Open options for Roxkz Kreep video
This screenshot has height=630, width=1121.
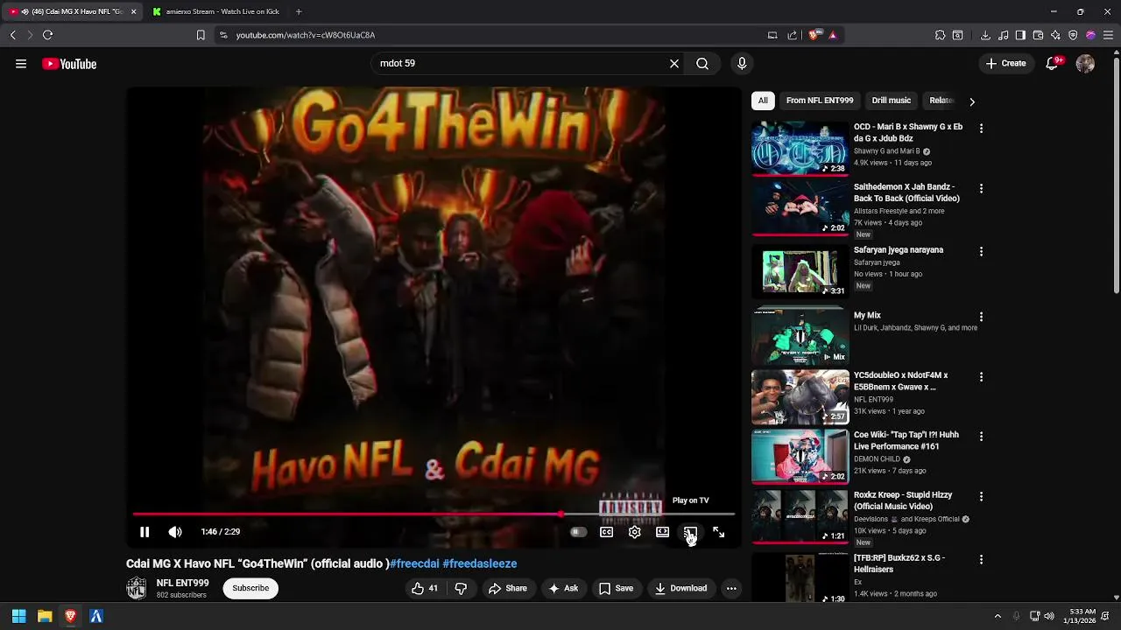(981, 496)
